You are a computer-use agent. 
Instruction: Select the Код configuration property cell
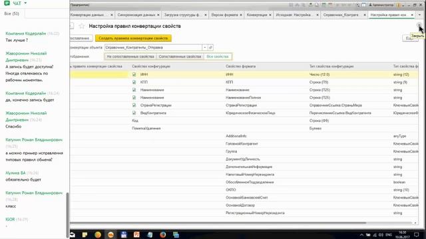[x=135, y=121]
